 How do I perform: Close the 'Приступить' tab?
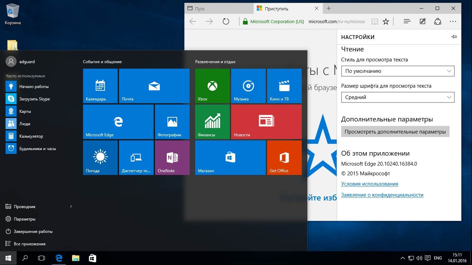(x=317, y=8)
